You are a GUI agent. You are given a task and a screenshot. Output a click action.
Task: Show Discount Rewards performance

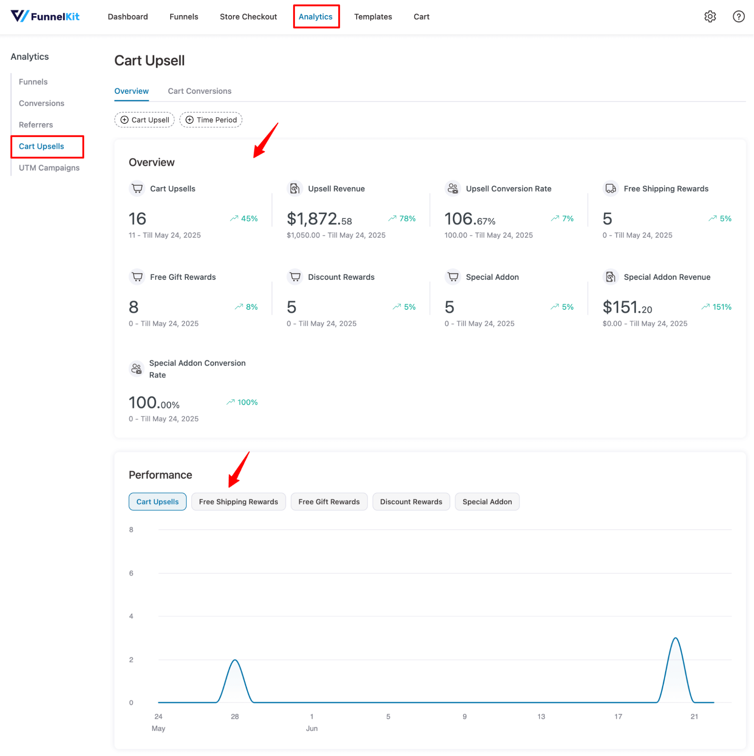[x=411, y=501]
